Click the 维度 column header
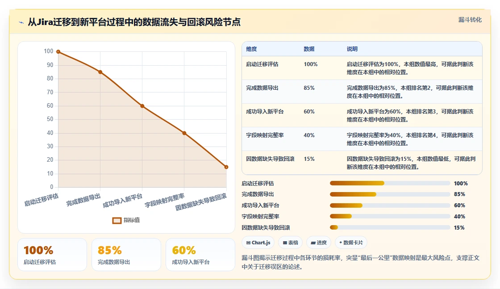The height and width of the screenshot is (289, 500). [x=251, y=49]
